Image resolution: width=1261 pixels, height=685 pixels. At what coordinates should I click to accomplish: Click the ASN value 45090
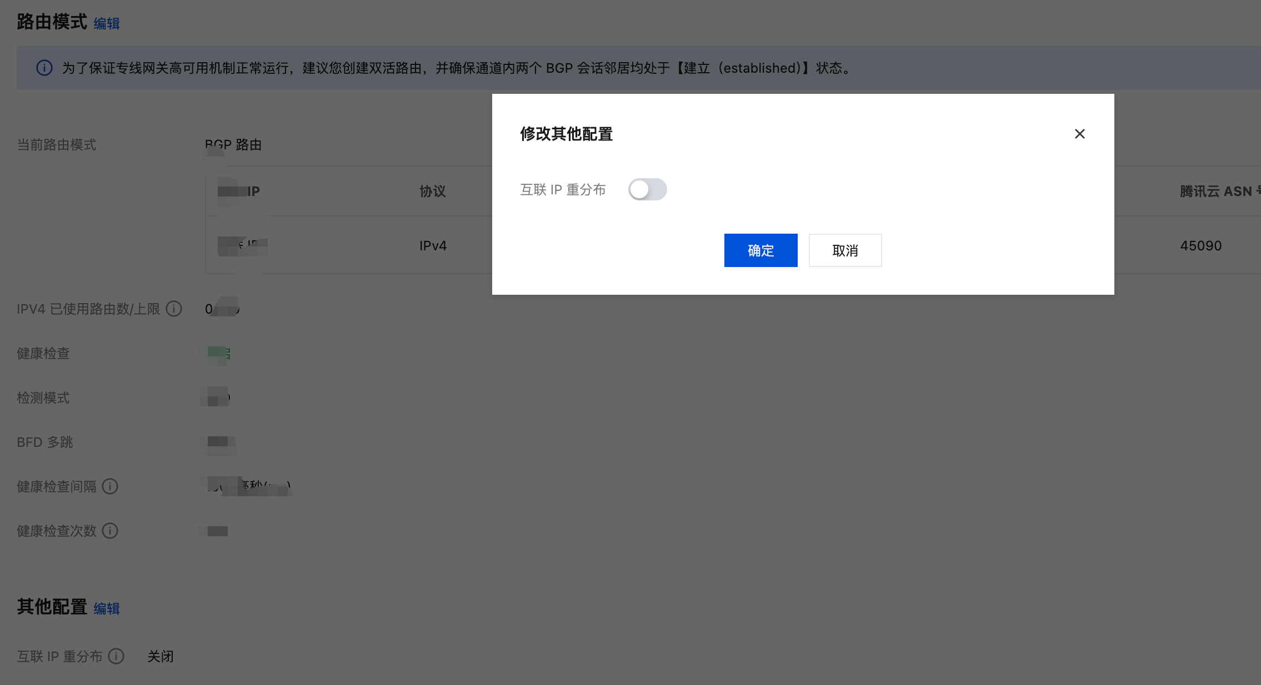click(1200, 246)
